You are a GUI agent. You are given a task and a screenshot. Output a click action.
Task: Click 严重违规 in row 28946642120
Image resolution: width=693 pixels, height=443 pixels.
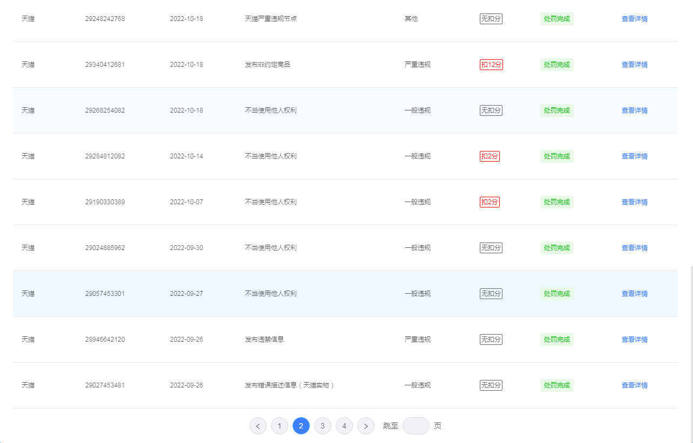418,340
